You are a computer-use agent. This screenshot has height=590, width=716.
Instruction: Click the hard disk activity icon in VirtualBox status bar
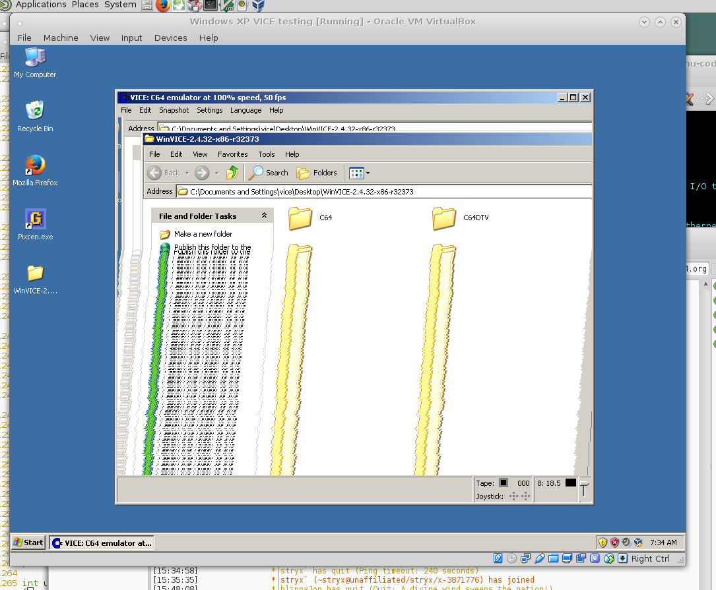pos(498,558)
